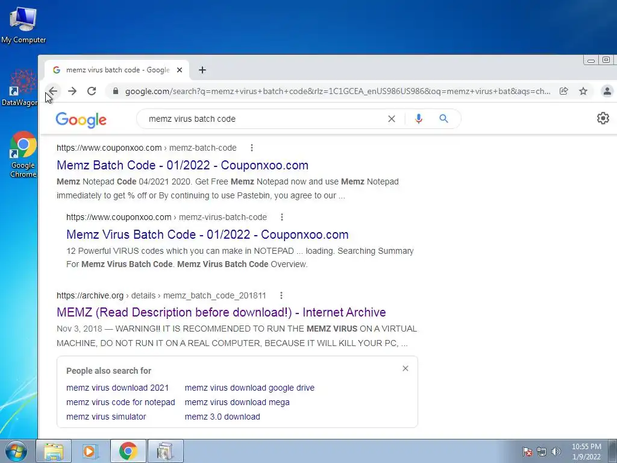Viewport: 617px width, 463px height.
Task: Clear the search box with the X icon
Action: pos(392,119)
